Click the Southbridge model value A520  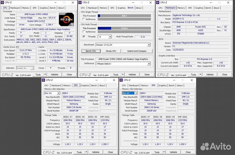(200, 30)
